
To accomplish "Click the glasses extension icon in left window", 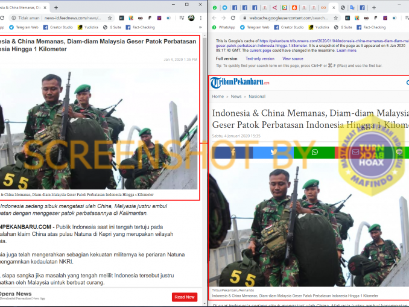I will click(x=141, y=18).
